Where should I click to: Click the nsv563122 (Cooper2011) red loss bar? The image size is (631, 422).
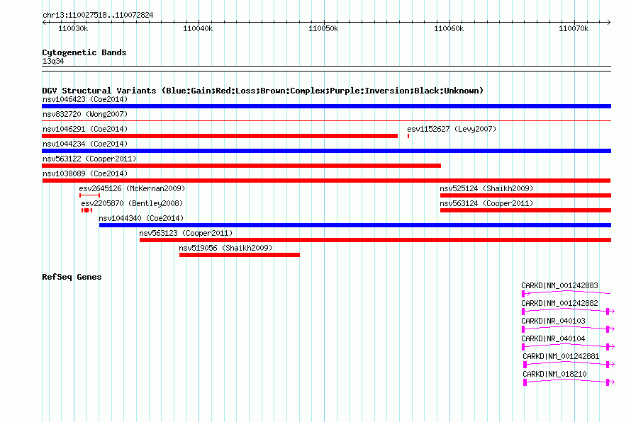242,166
